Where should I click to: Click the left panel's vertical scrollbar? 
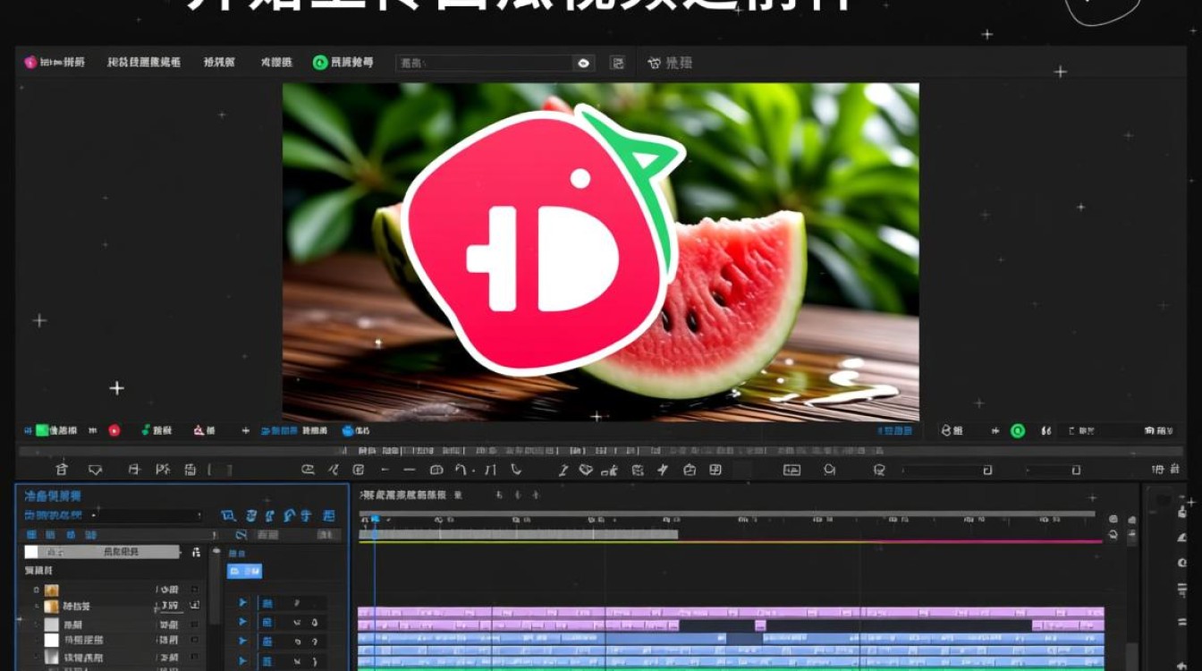coord(215,586)
